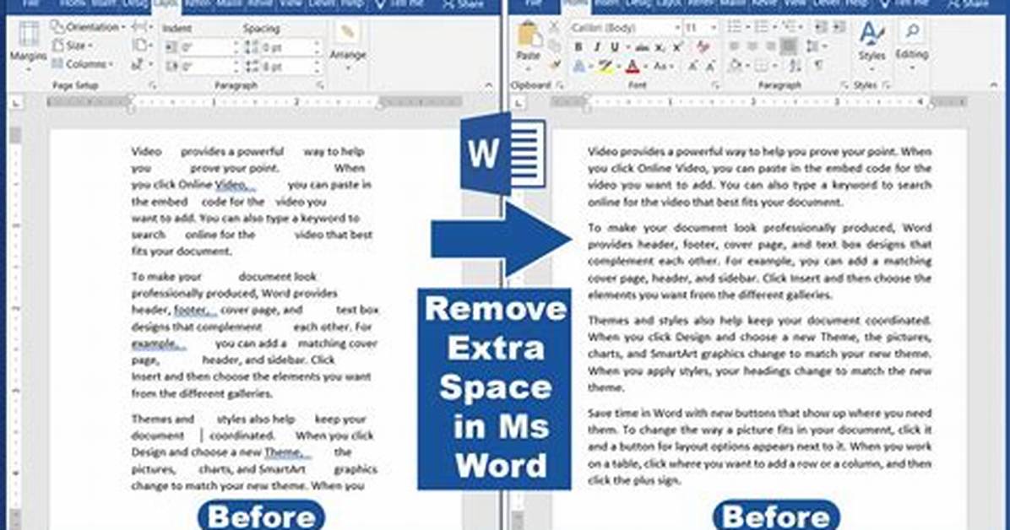
Task: Toggle Bold formatting in right window
Action: pyautogui.click(x=578, y=47)
